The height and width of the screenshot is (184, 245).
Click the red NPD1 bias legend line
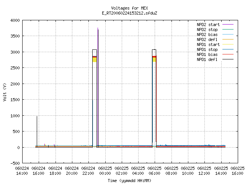click(228, 54)
